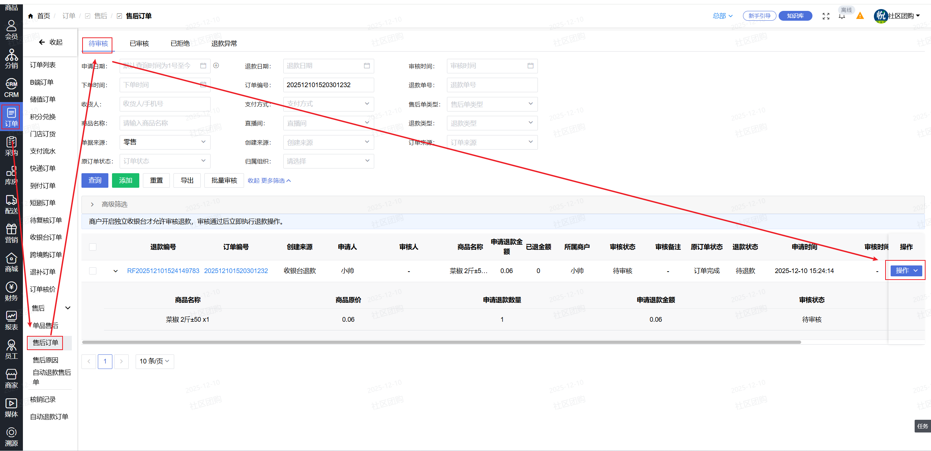
Task: Switch to the 退款异常 tab
Action: point(224,44)
